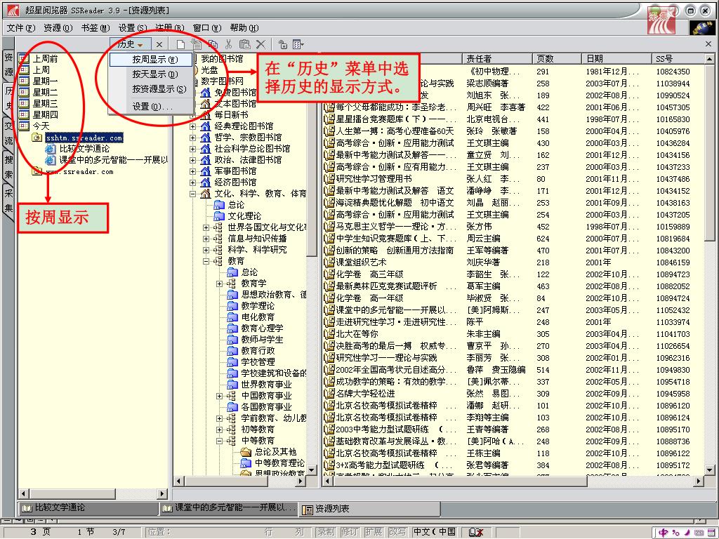Expand 政治、法律图书馆 tree node
The height and width of the screenshot is (539, 719).
[x=193, y=160]
